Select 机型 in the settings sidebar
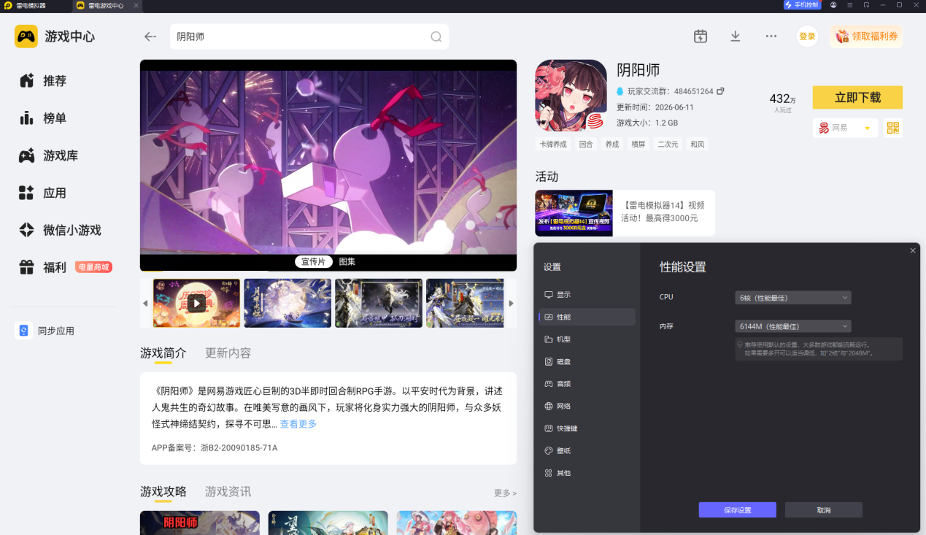 click(x=587, y=339)
